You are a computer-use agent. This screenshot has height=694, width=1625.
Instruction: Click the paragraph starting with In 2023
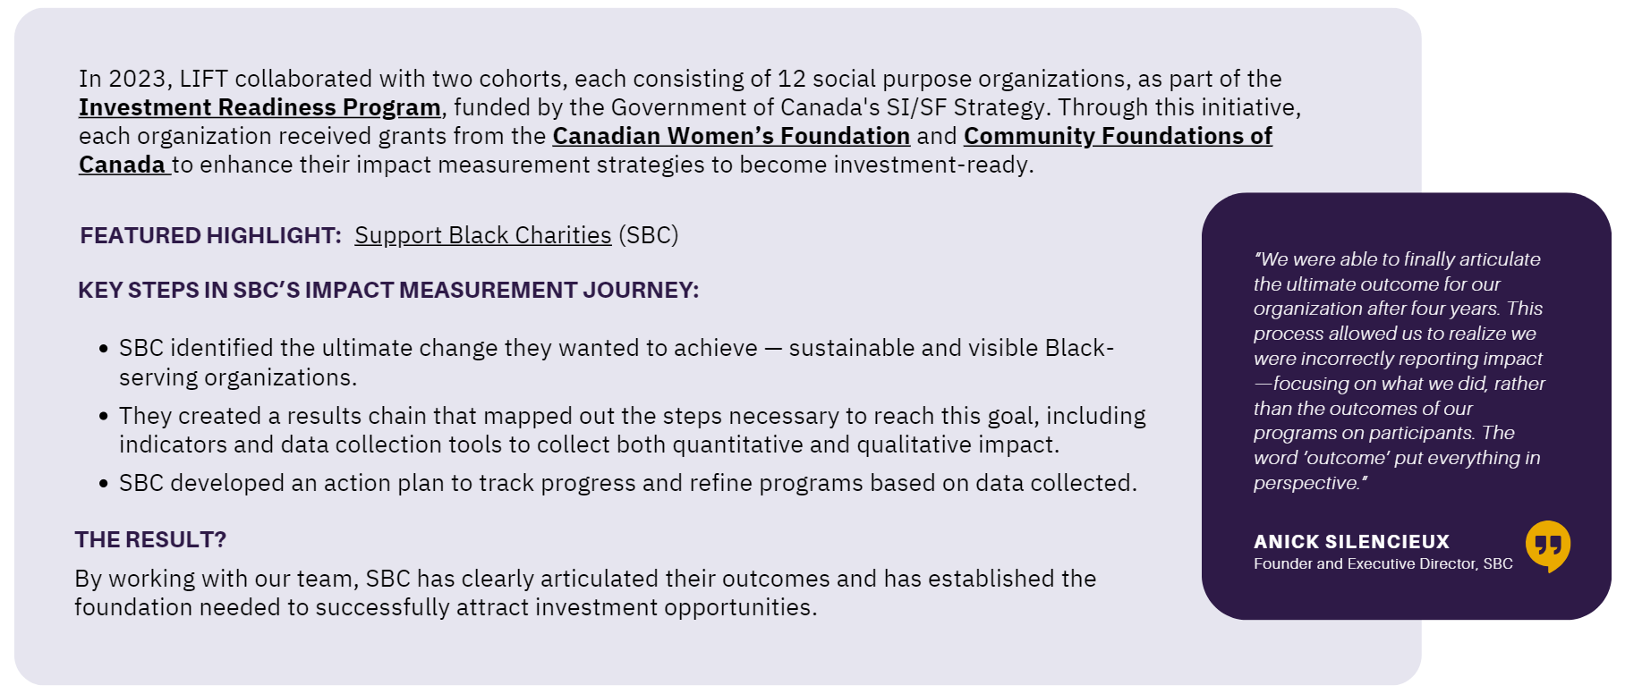coord(680,80)
